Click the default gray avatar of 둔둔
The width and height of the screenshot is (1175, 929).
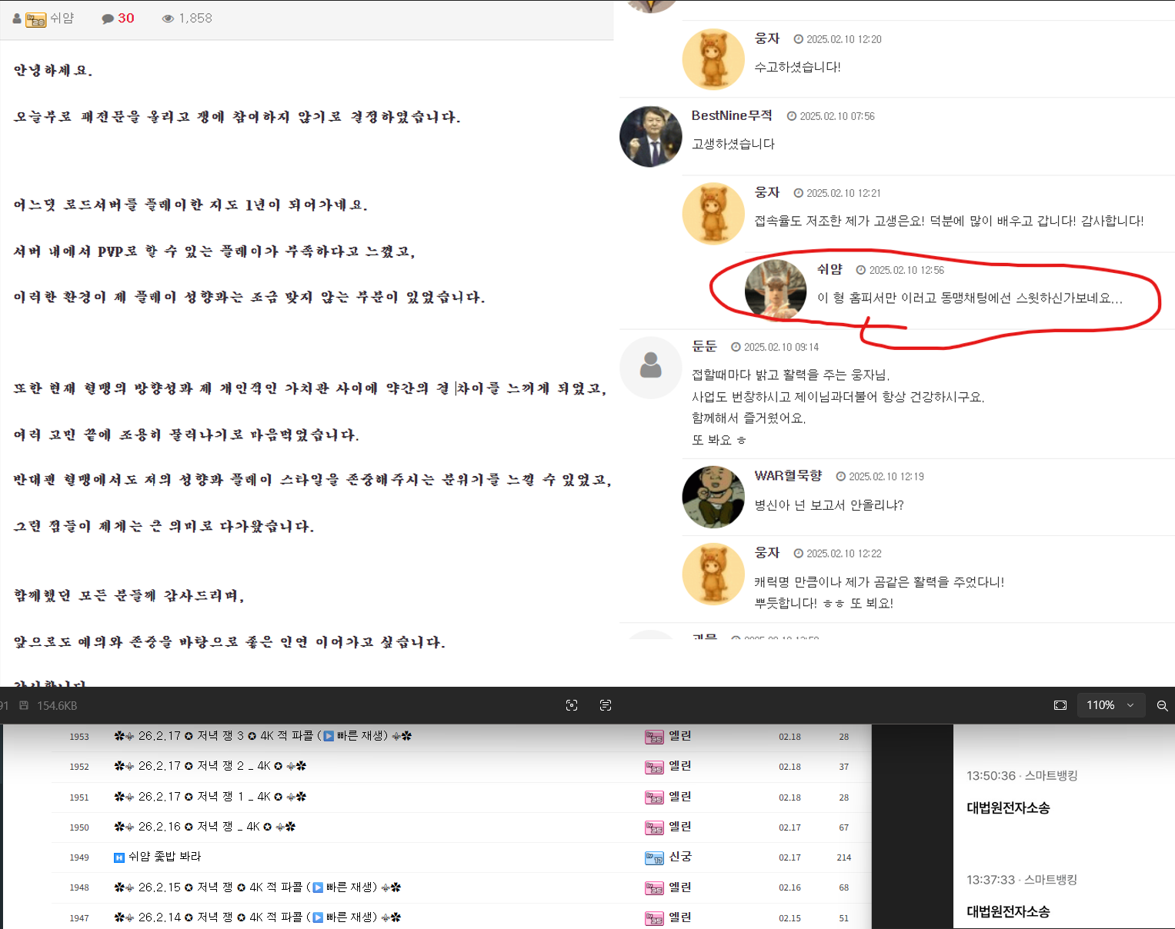click(x=650, y=367)
